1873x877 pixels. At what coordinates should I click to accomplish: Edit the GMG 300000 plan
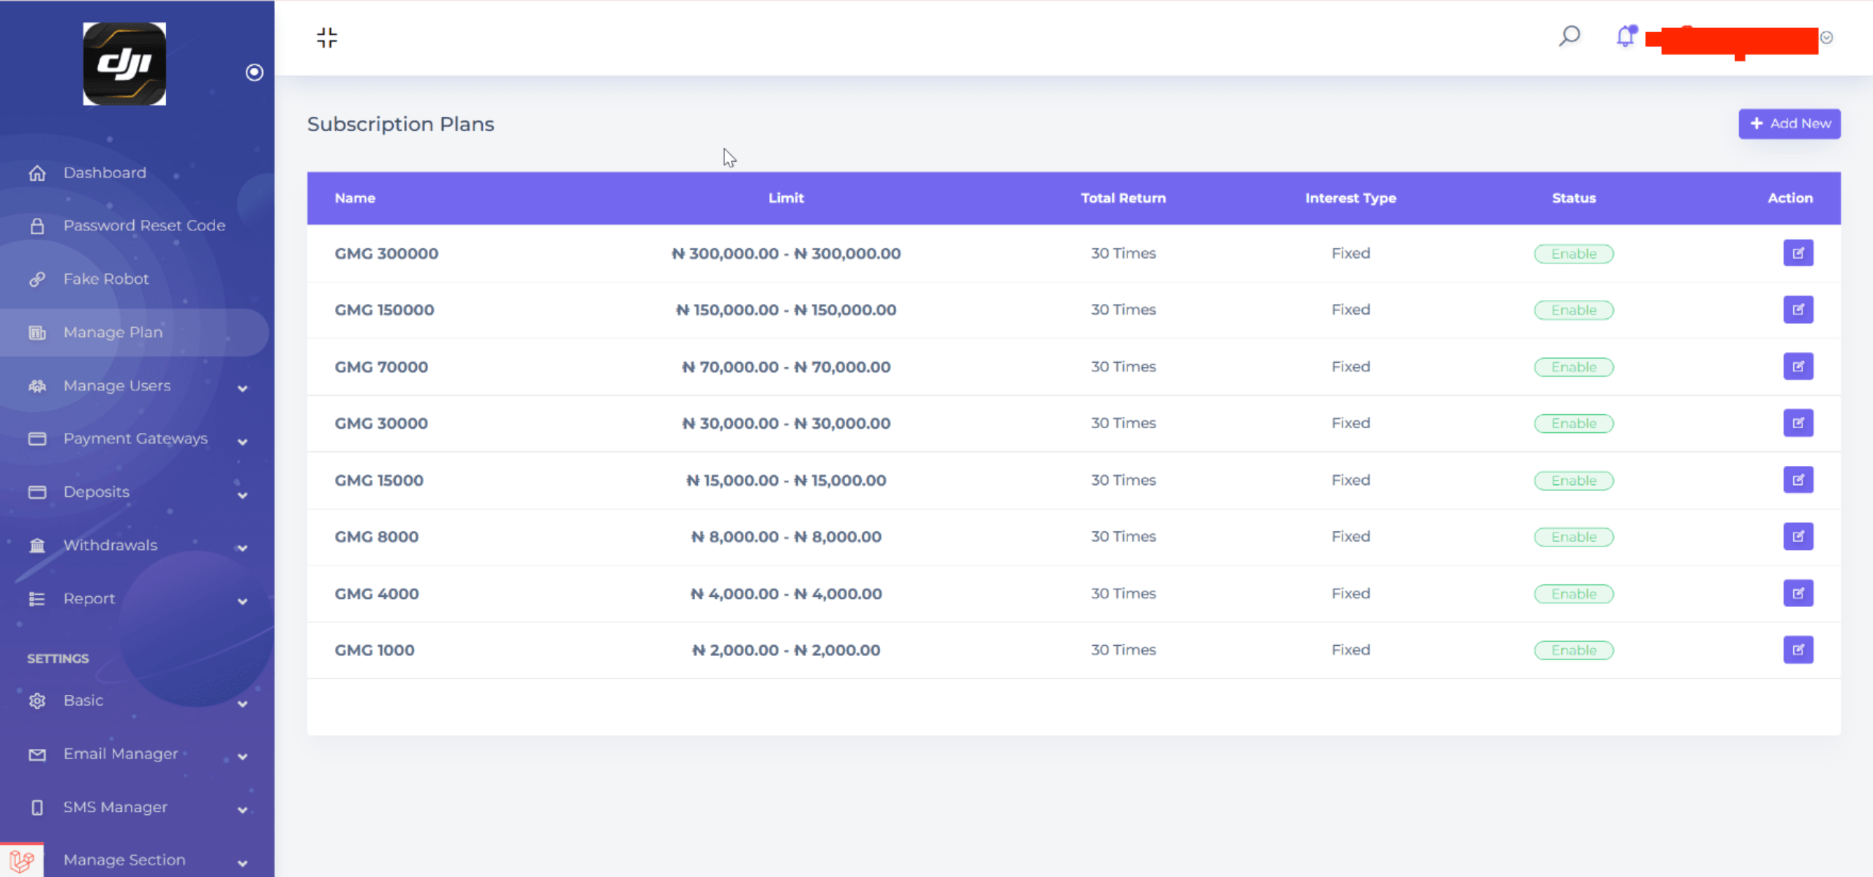point(1798,253)
